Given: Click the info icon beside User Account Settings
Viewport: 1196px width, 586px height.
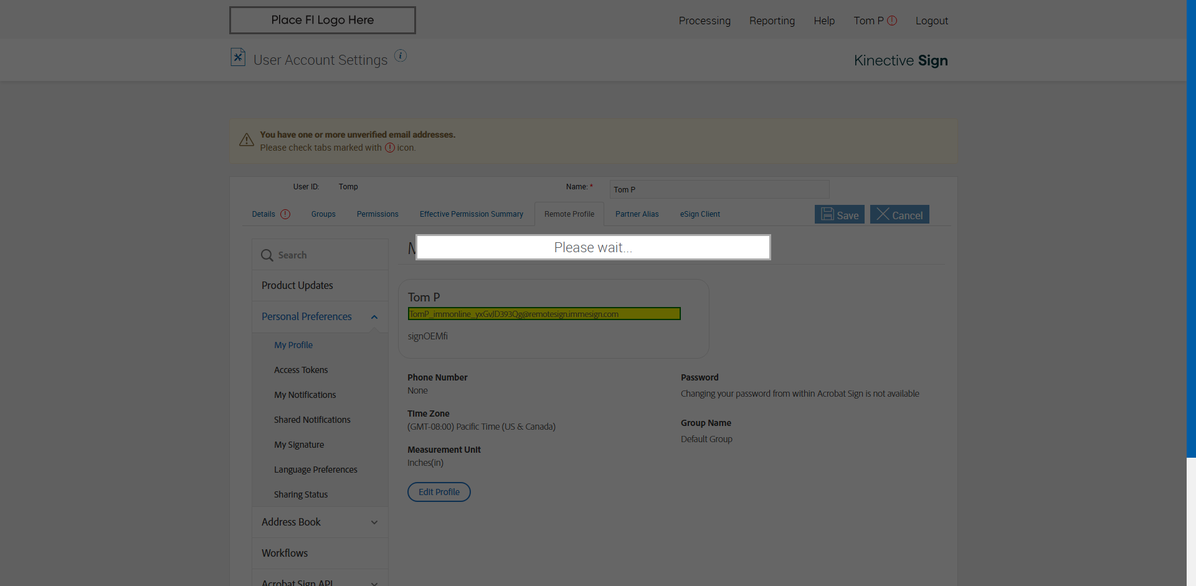Looking at the screenshot, I should pos(401,56).
